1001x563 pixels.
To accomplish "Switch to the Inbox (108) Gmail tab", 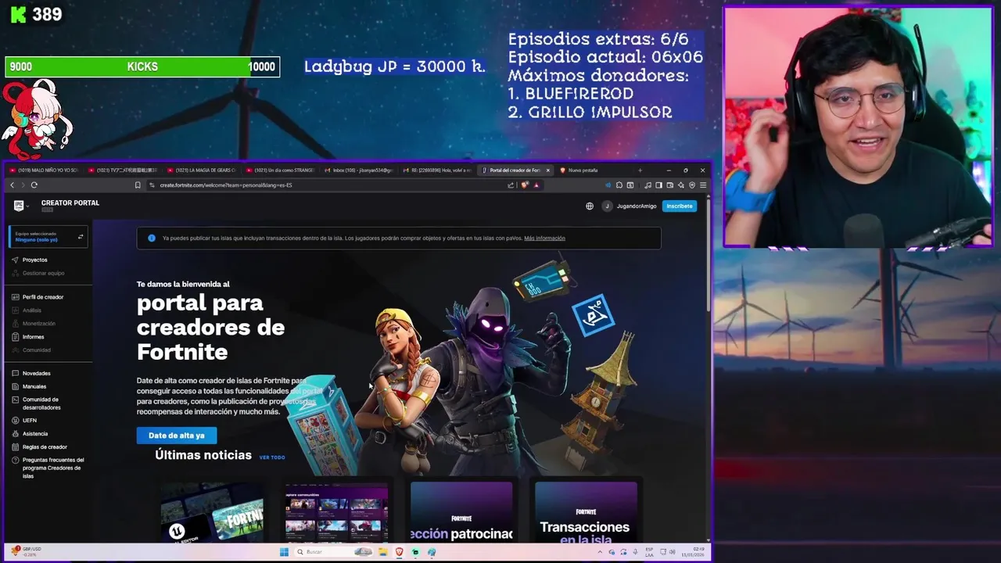I will click(359, 170).
